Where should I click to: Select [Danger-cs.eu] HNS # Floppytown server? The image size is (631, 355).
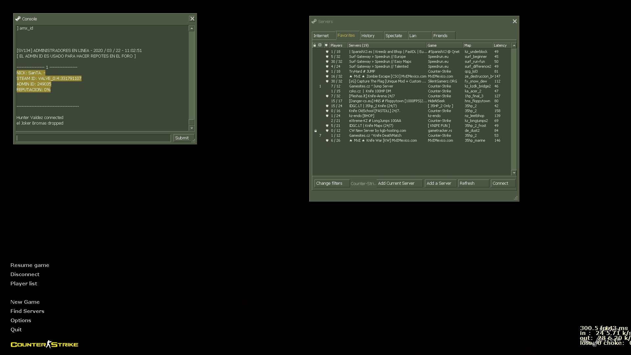(x=411, y=101)
